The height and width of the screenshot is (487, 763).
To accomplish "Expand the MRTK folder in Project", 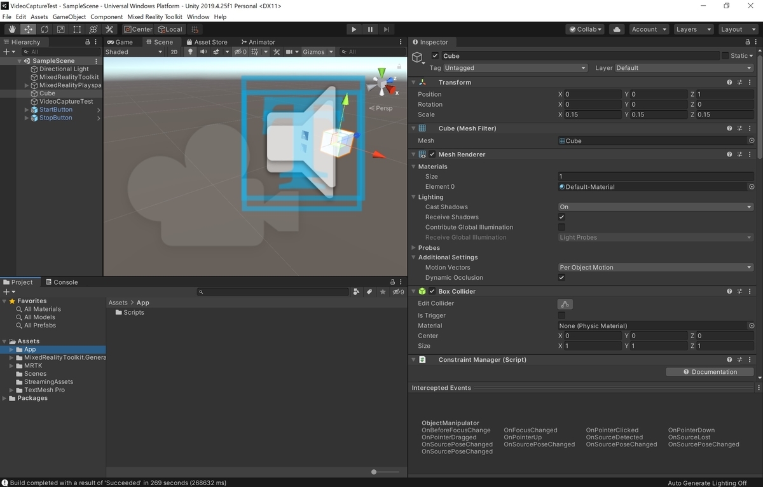I will click(x=11, y=366).
